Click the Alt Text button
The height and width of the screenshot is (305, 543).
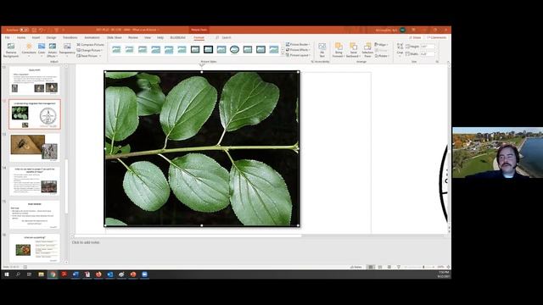pyautogui.click(x=322, y=51)
